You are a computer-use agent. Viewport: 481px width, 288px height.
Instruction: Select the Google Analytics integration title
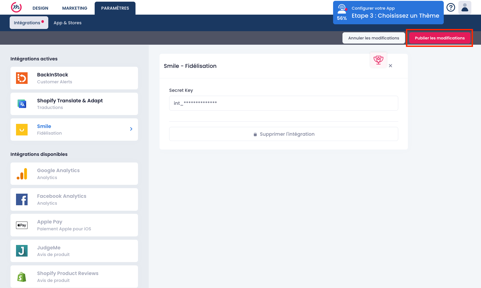click(59, 170)
